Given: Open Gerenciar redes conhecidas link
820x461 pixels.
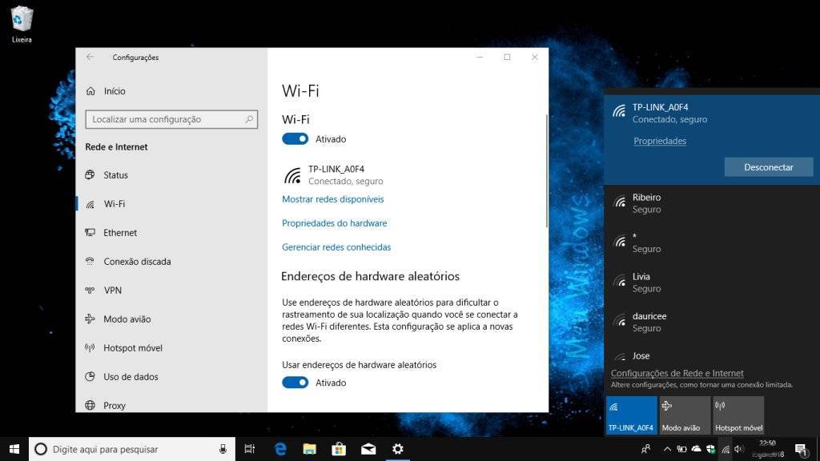Looking at the screenshot, I should tap(336, 247).
